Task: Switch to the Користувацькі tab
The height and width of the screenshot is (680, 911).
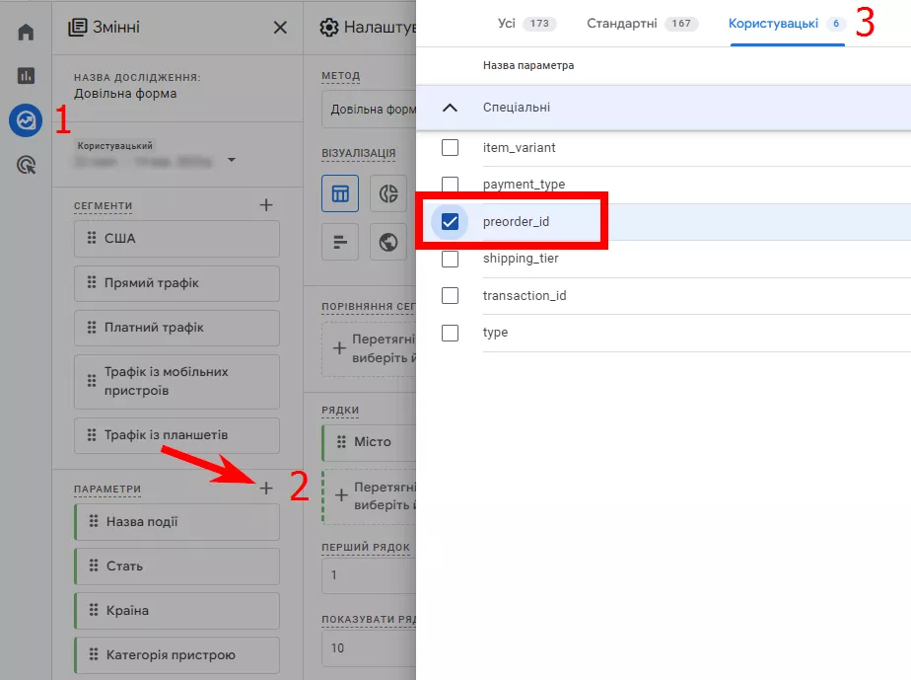Action: pyautogui.click(x=787, y=24)
